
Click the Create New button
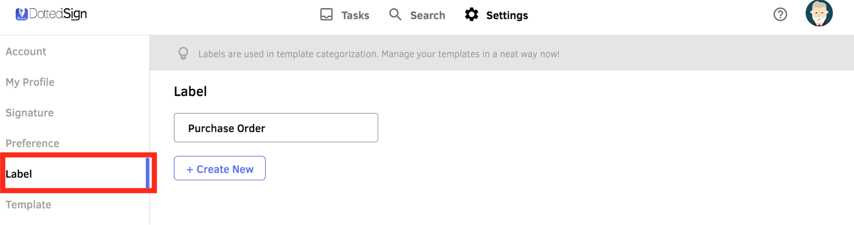(220, 168)
